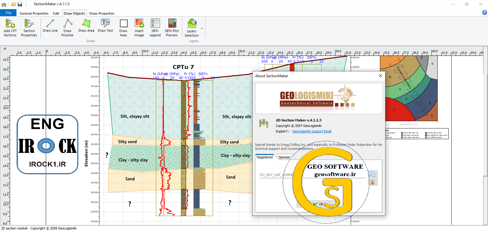The image size is (488, 231).
Task: Open help with the blue question mark
Action: coord(484,13)
